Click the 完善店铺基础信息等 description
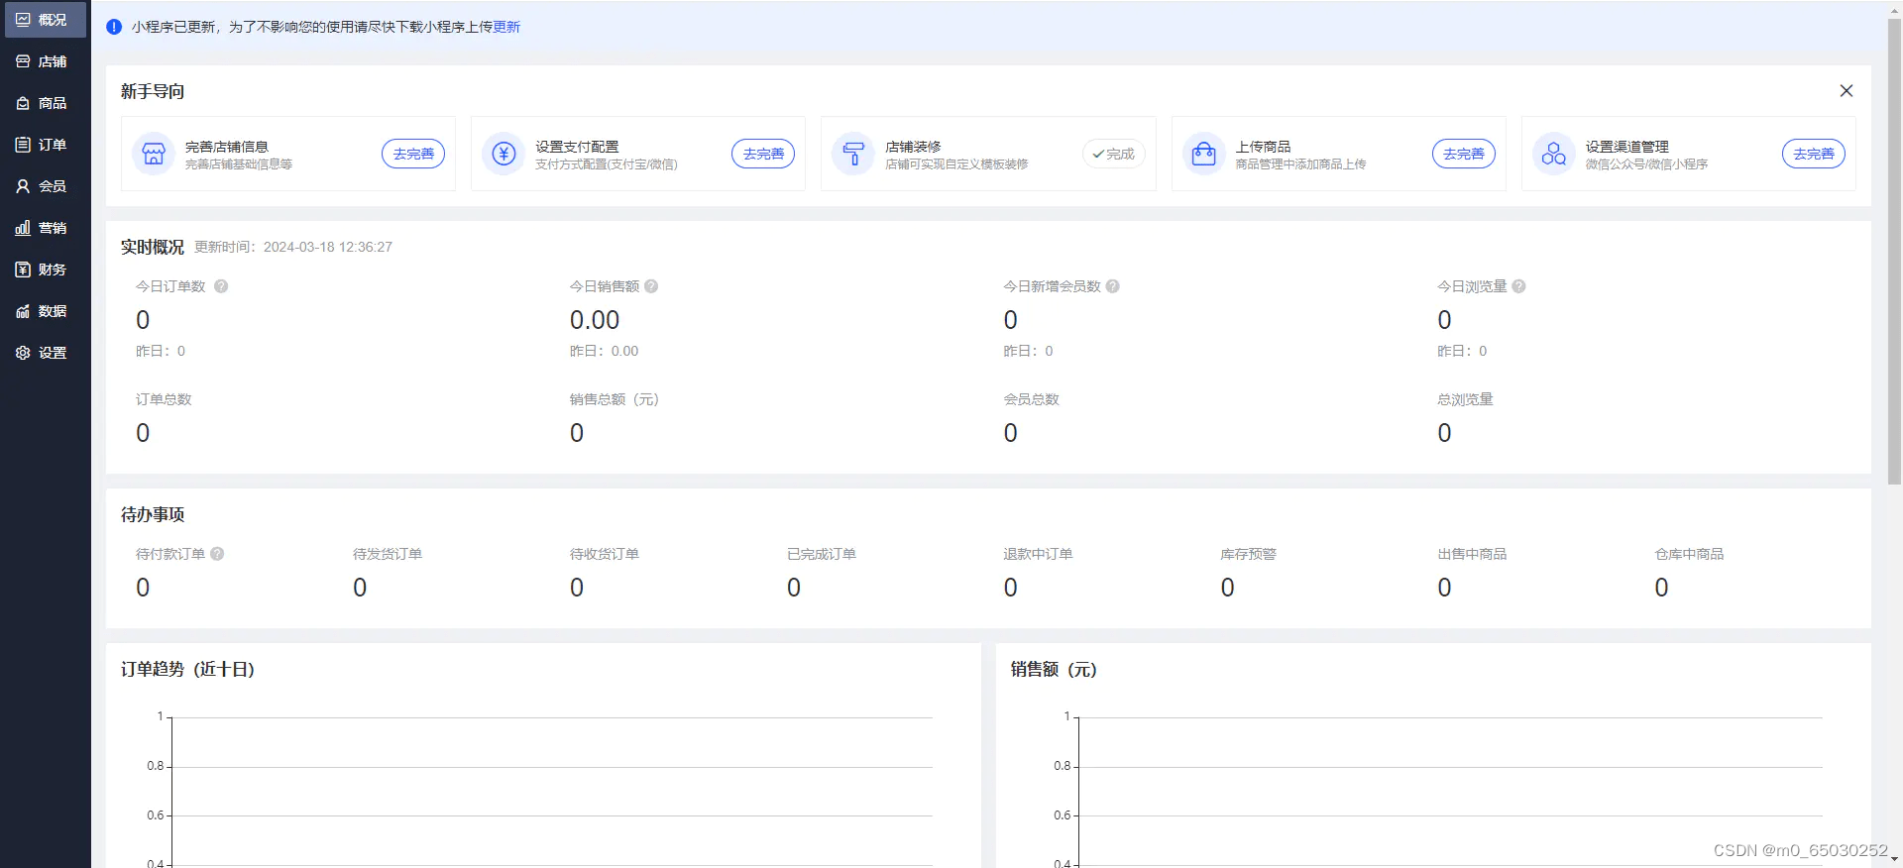Viewport: 1903px width, 868px height. click(x=239, y=164)
